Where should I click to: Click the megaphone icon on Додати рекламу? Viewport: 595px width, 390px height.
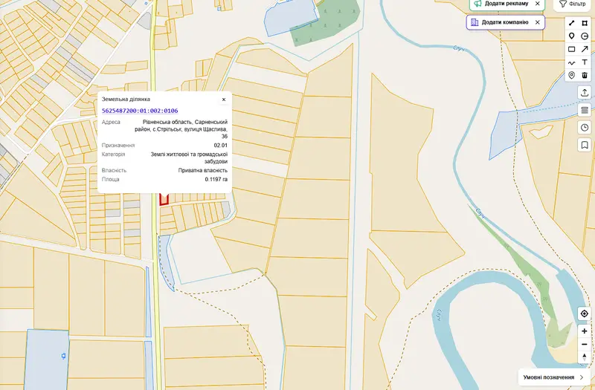coord(477,4)
